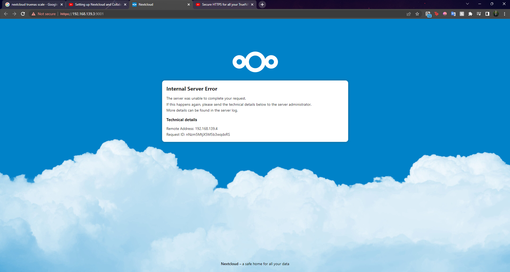510x272 pixels.
Task: Click the Nextcloud footer link
Action: (x=230, y=264)
